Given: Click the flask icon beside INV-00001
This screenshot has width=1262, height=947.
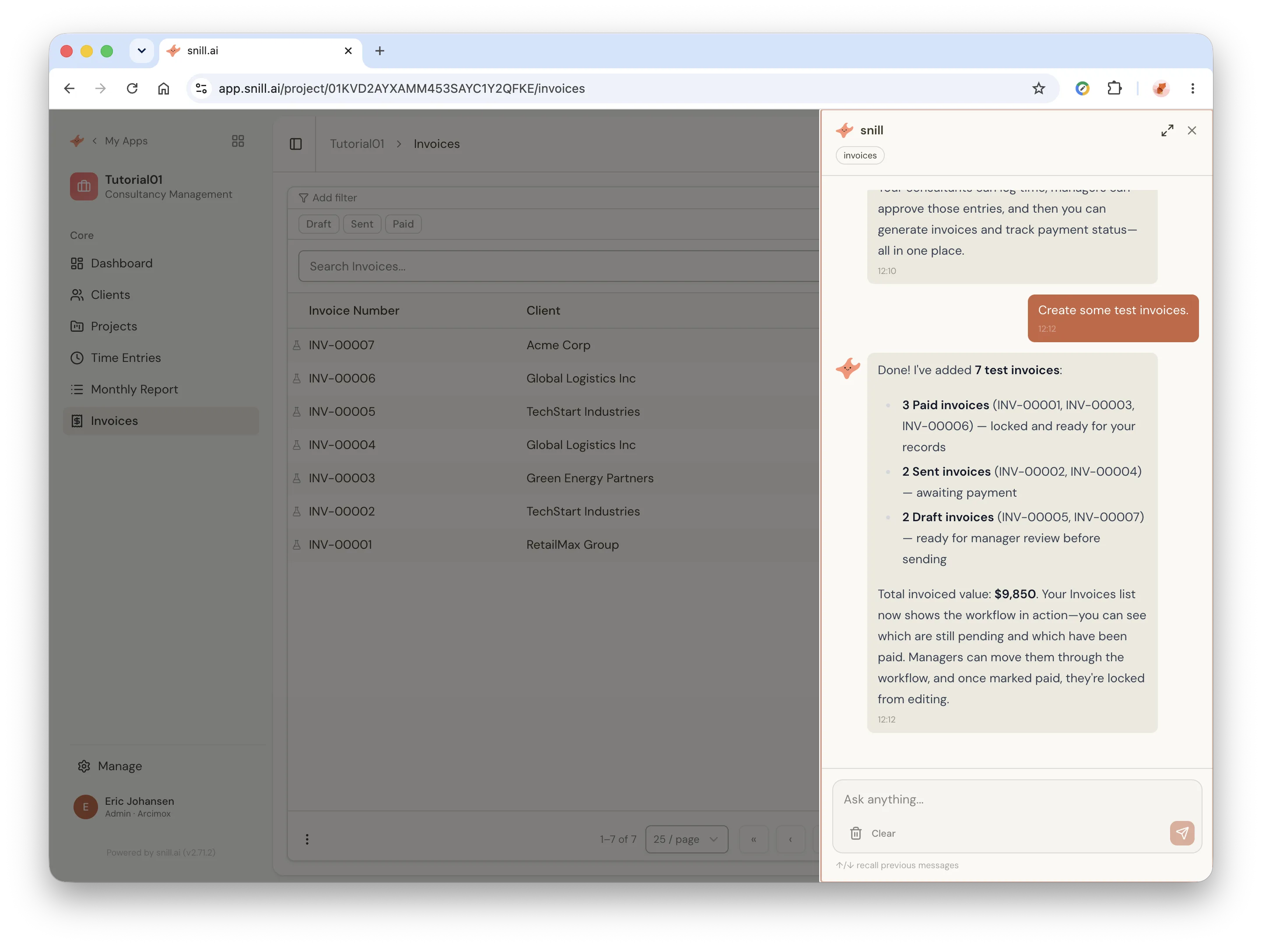Looking at the screenshot, I should [297, 545].
